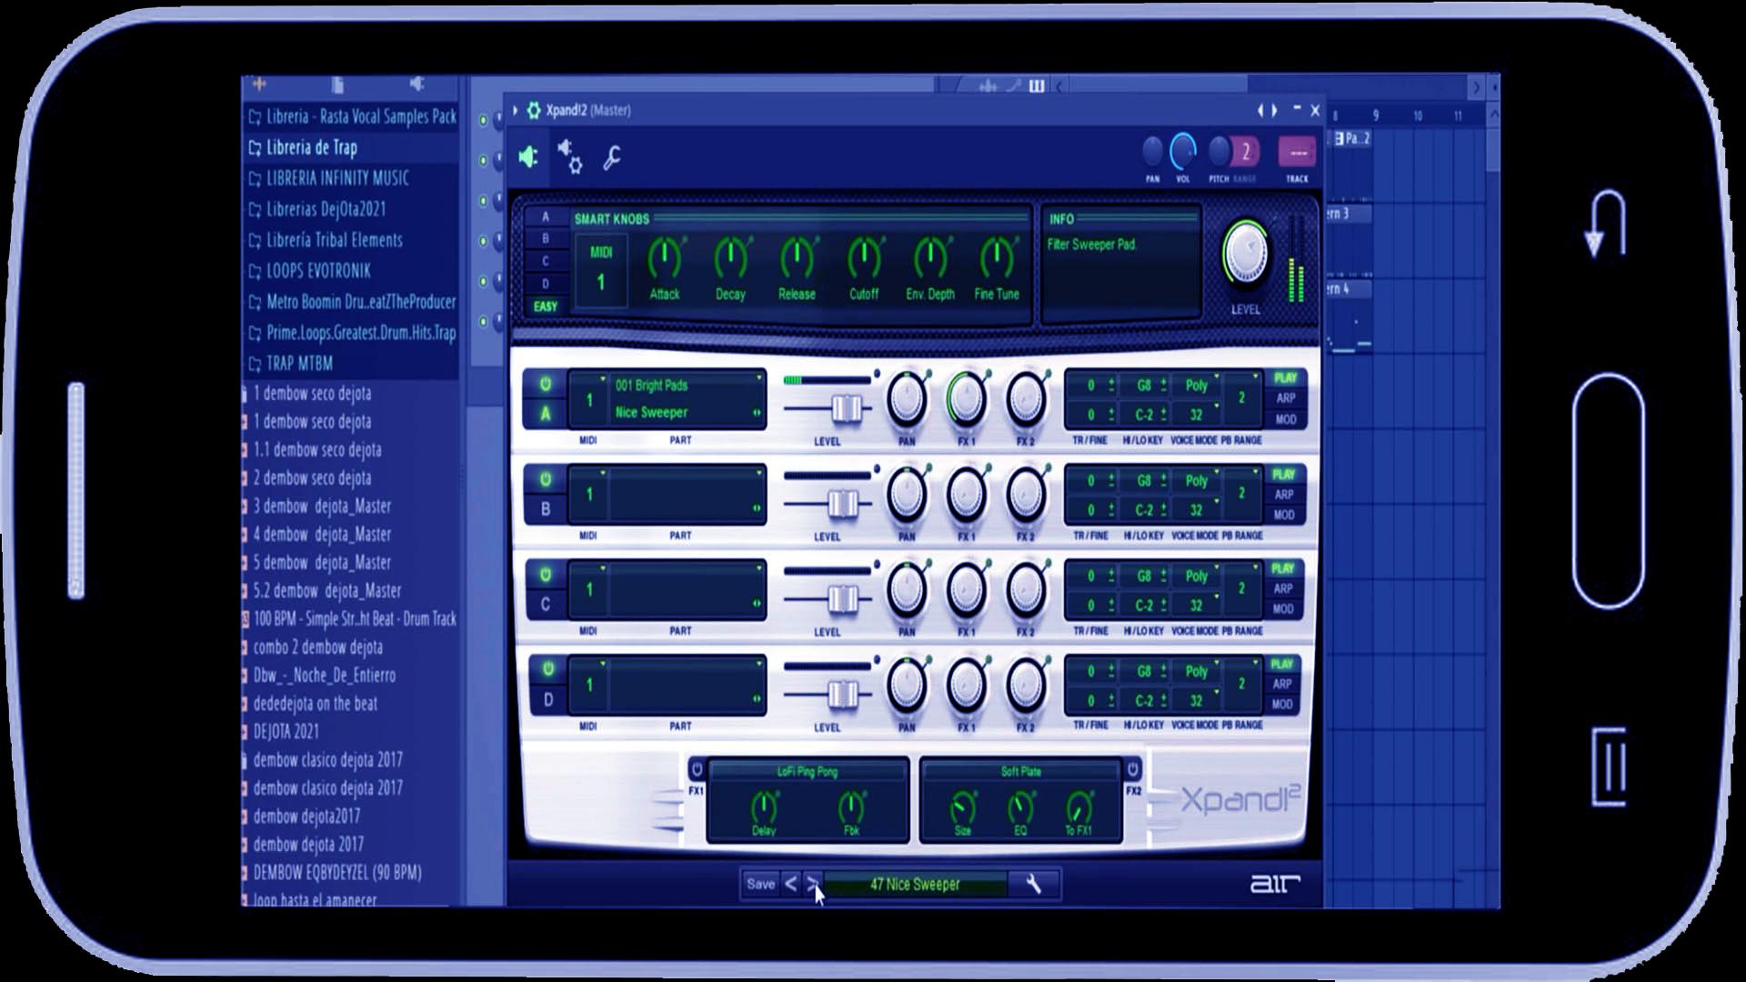Open Part A MIDI channel dropdown

tap(589, 399)
